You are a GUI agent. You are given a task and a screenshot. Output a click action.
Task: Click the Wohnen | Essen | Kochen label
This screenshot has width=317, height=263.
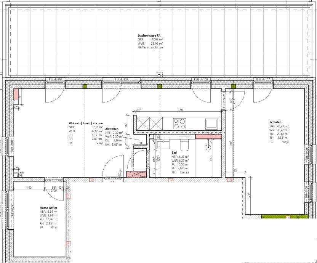(86, 123)
